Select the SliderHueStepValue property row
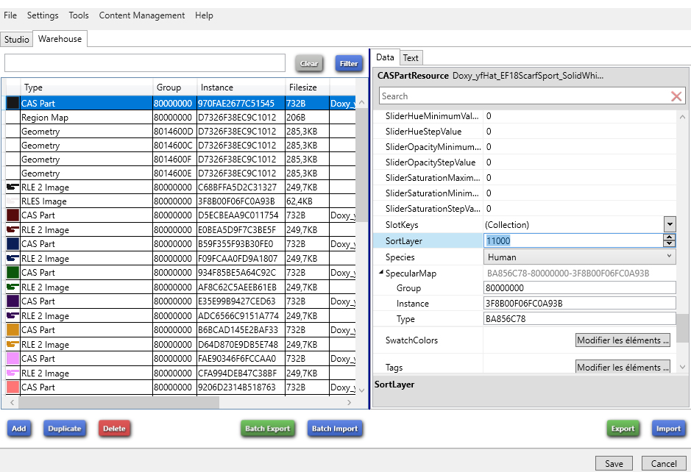This screenshot has height=472, width=691. click(x=525, y=131)
